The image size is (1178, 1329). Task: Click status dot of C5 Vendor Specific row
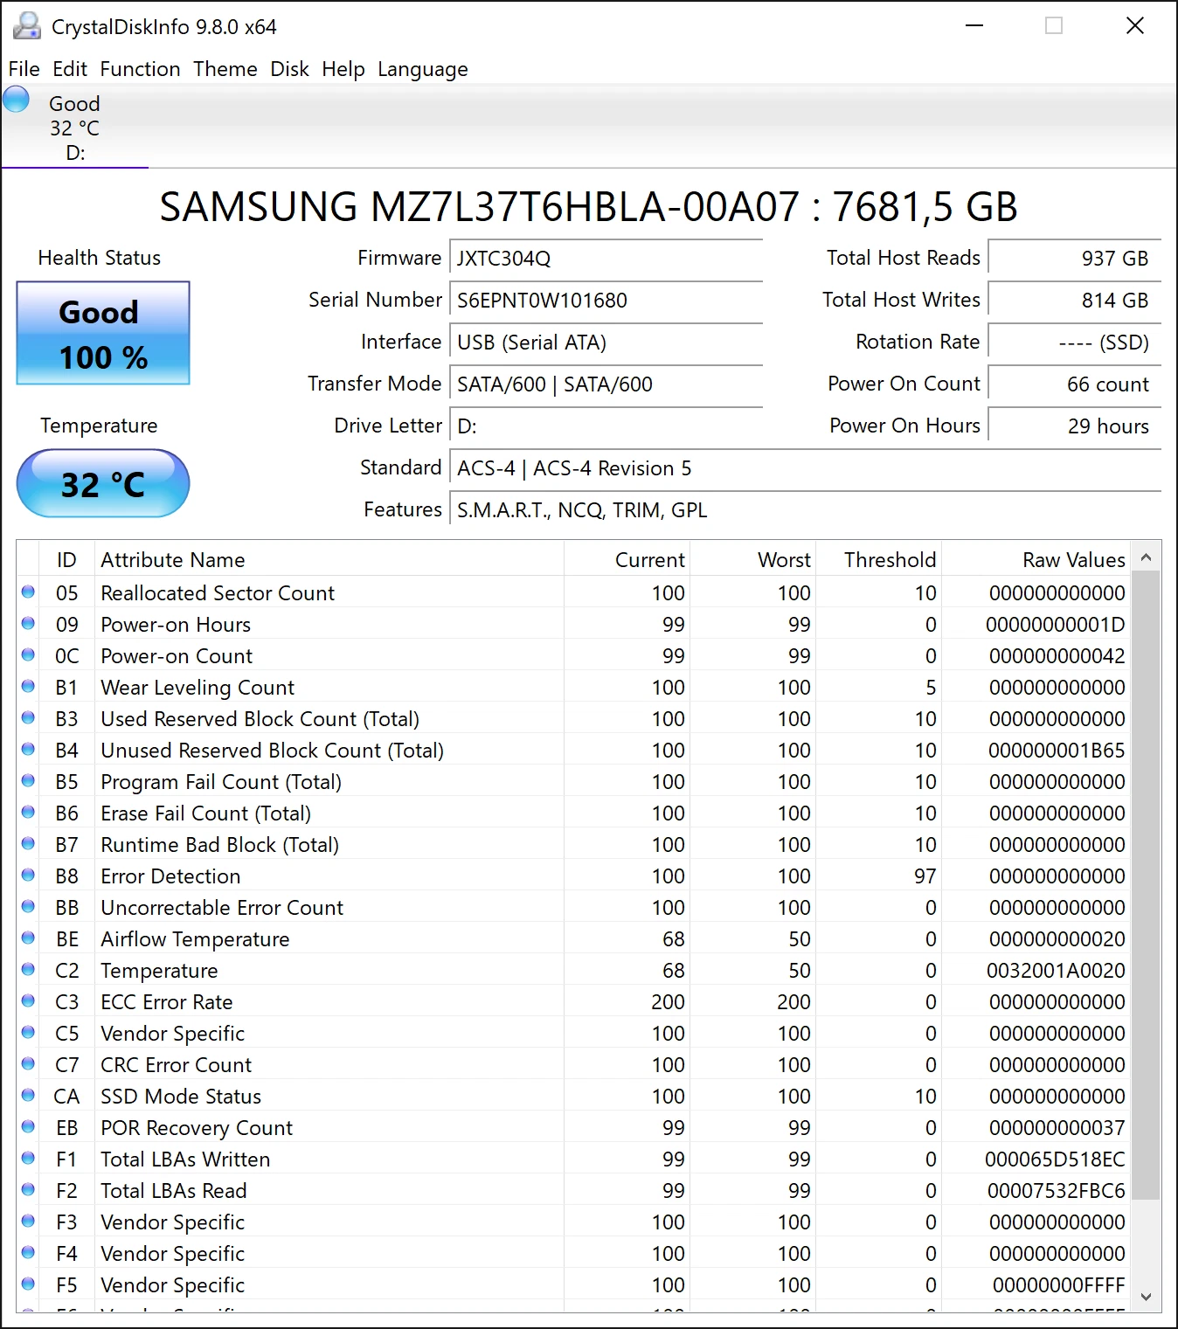[28, 1032]
